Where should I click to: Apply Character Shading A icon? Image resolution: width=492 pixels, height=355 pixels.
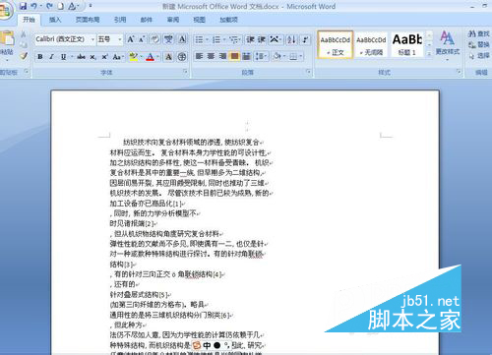(168, 57)
